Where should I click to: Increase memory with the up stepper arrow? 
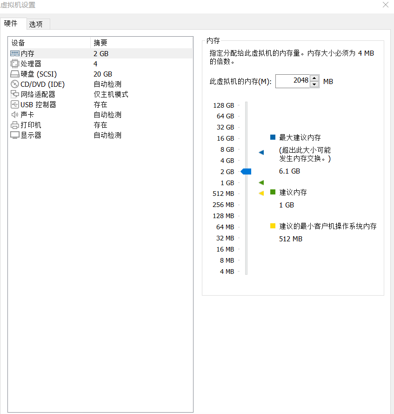click(x=314, y=78)
